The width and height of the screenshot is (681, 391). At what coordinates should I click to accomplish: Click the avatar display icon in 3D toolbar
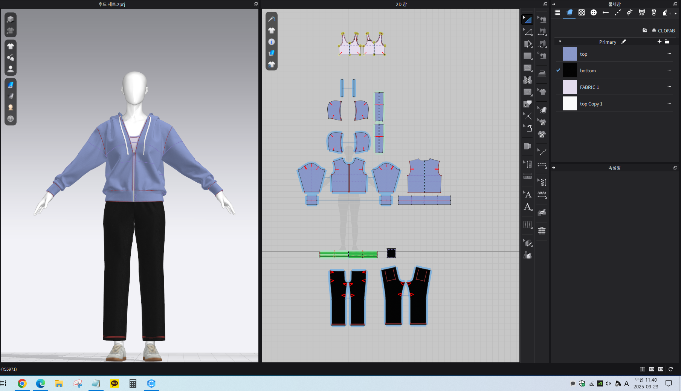[11, 69]
